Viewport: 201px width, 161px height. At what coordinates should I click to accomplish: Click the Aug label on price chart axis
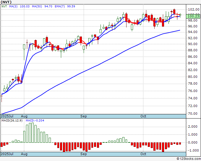click(24, 116)
